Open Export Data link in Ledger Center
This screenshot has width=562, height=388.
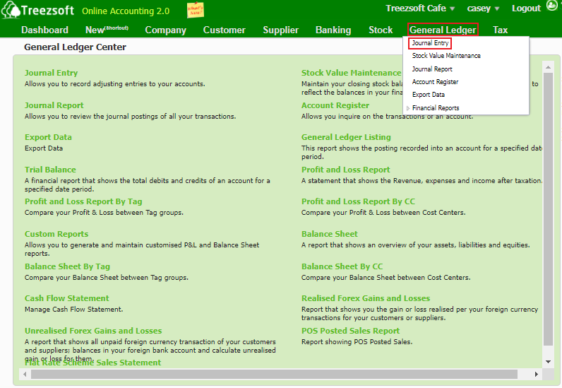pyautogui.click(x=48, y=137)
